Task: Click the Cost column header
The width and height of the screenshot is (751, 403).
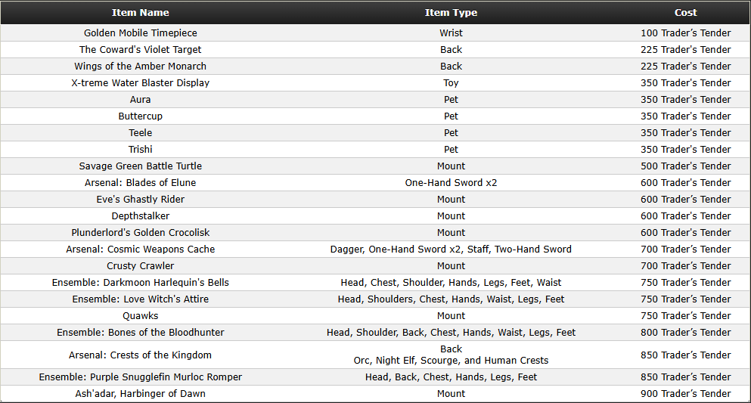Action: coord(685,13)
